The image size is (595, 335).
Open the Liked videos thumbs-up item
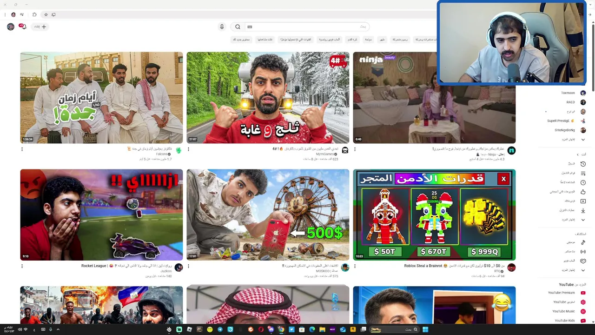tap(569, 192)
